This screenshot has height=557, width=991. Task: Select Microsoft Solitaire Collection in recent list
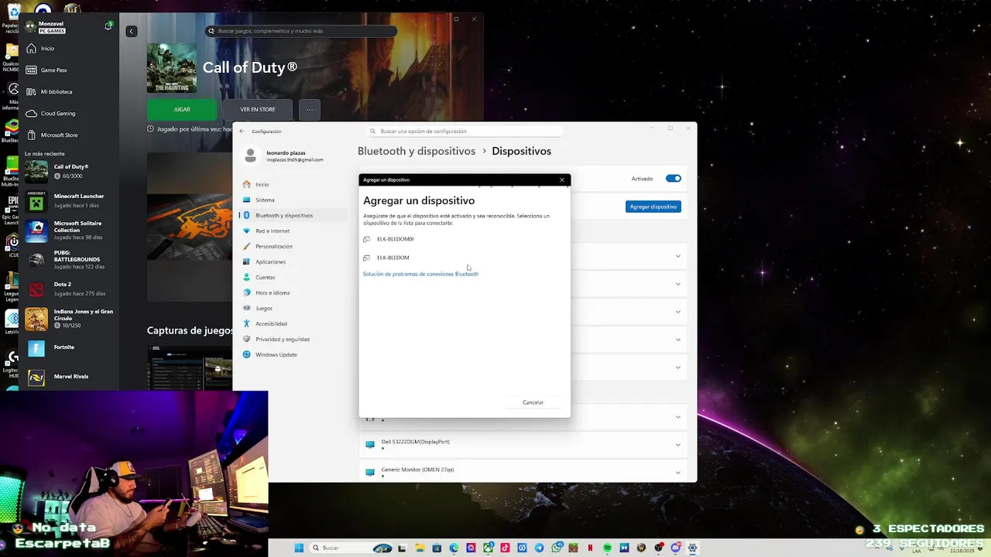pos(70,230)
